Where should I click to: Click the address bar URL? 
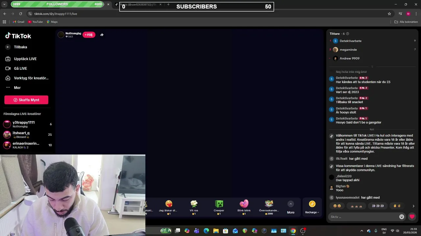click(x=56, y=14)
